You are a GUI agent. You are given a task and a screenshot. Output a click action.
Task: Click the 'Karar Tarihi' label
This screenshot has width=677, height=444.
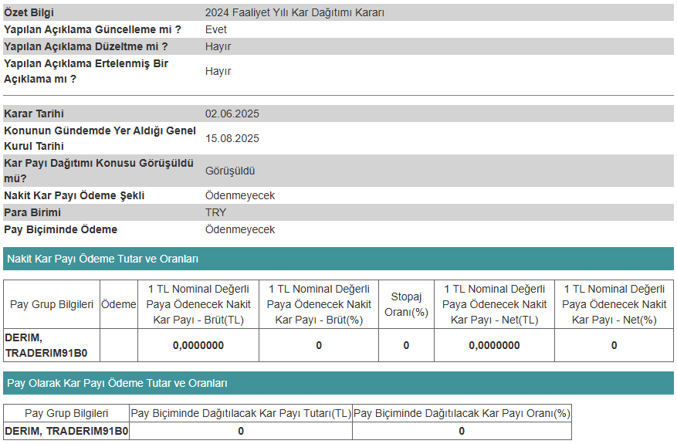34,114
